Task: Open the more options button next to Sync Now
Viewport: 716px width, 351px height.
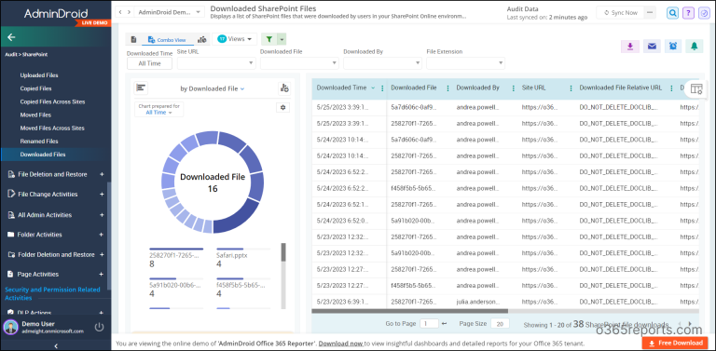Action: coord(650,12)
